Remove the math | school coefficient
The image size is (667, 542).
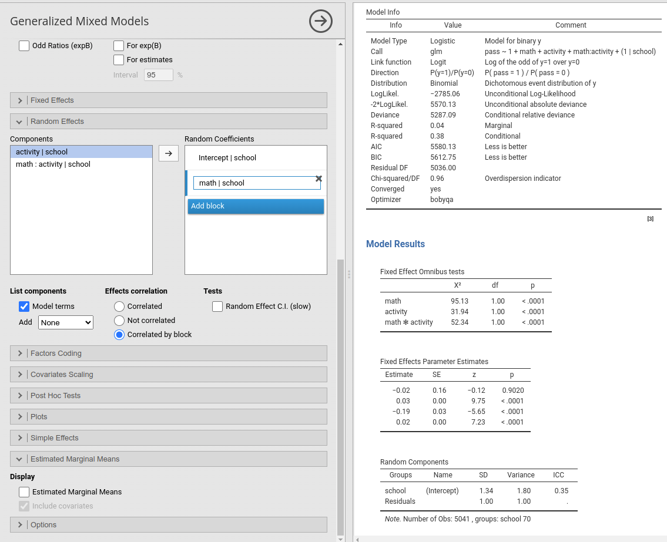[x=319, y=179]
